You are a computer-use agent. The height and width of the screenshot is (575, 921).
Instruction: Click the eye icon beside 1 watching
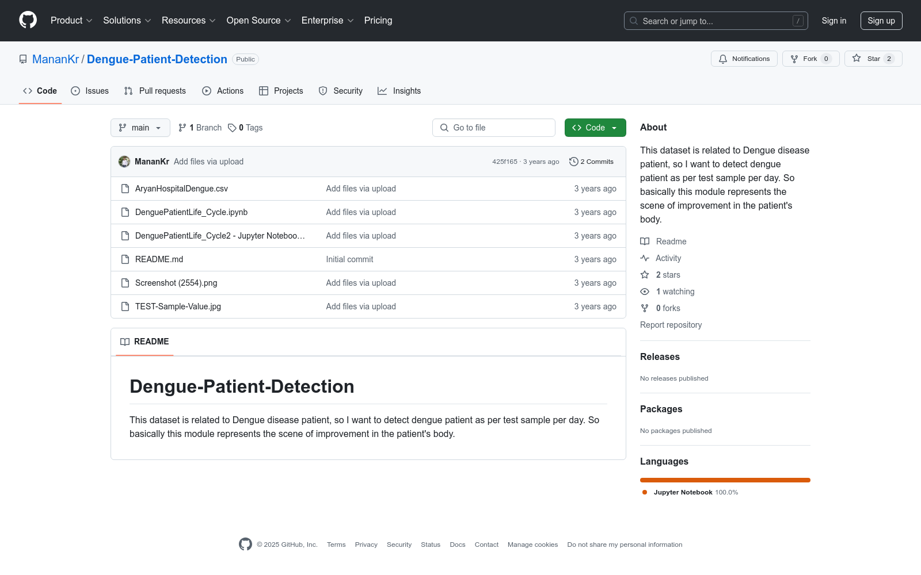coord(645,292)
